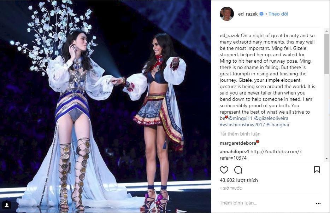Image resolution: width=330 pixels, height=213 pixels.
Task: Click the scrollbar down arrow in comments
Action: tap(326, 158)
